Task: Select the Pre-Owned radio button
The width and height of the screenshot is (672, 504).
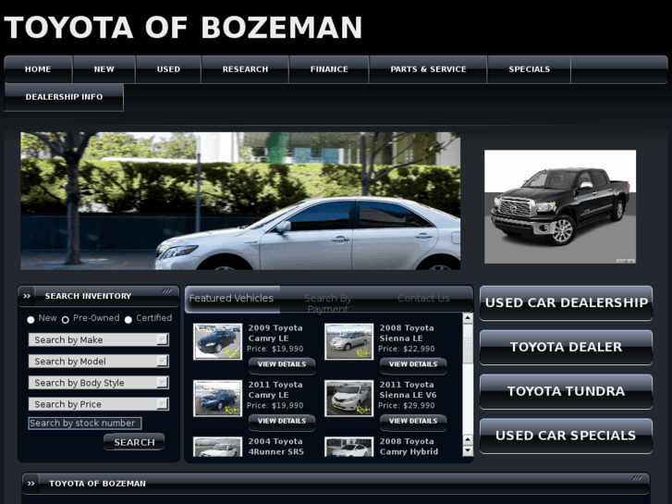Action: (x=65, y=320)
